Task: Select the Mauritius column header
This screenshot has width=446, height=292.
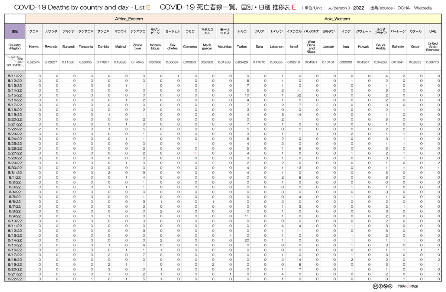Action: click(224, 47)
